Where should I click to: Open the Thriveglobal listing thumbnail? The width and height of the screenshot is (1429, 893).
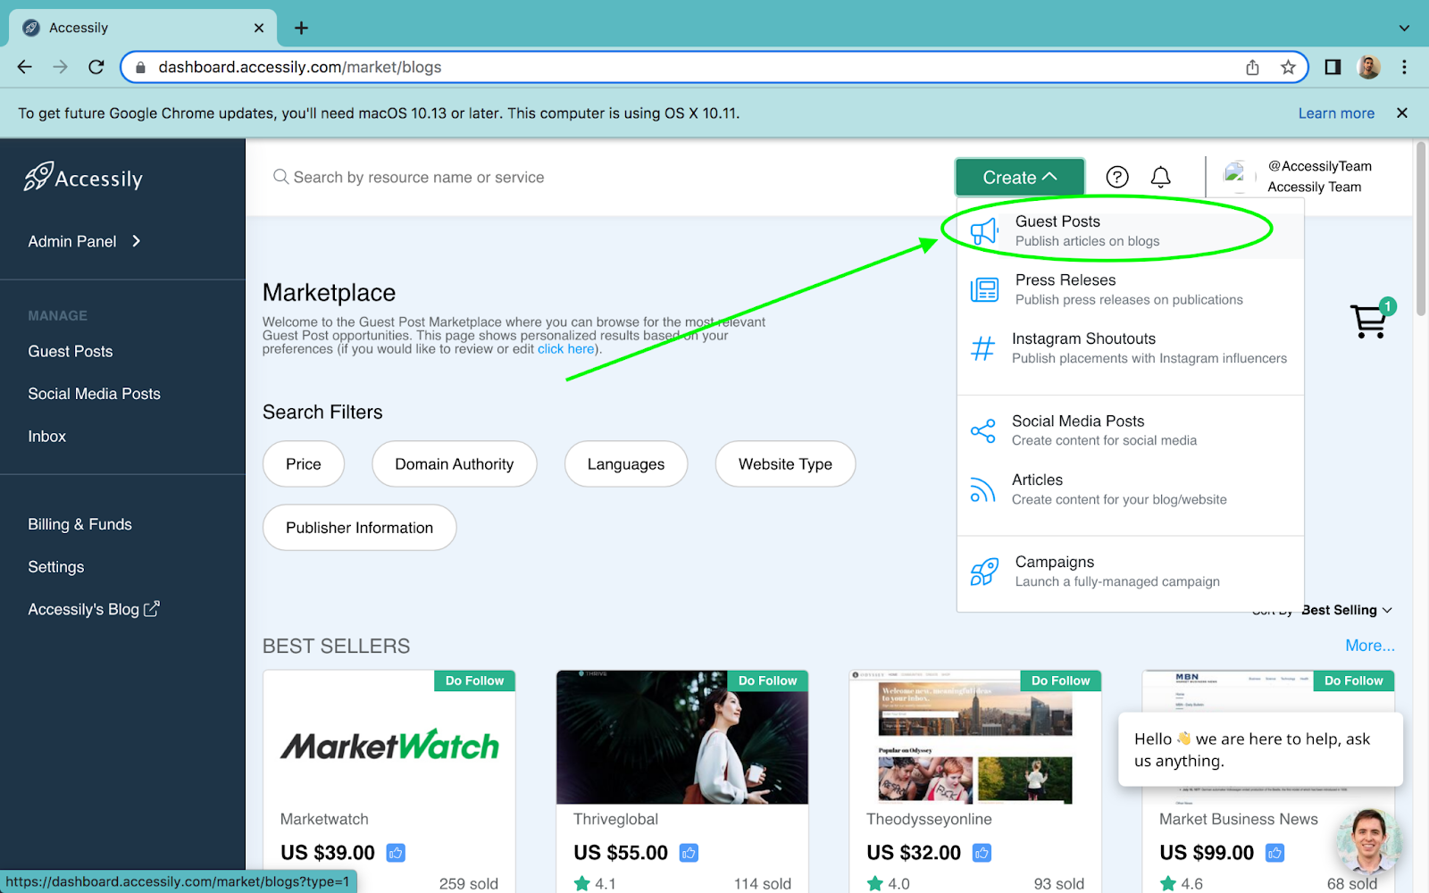pyautogui.click(x=682, y=738)
